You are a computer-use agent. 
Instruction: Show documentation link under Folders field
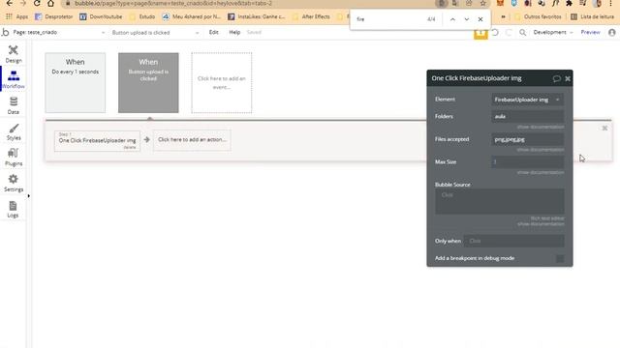pos(541,127)
